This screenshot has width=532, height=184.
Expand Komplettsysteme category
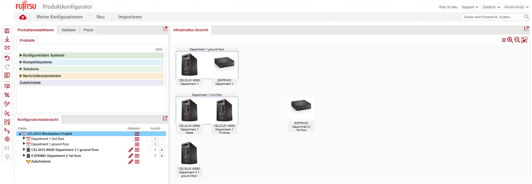coord(21,62)
